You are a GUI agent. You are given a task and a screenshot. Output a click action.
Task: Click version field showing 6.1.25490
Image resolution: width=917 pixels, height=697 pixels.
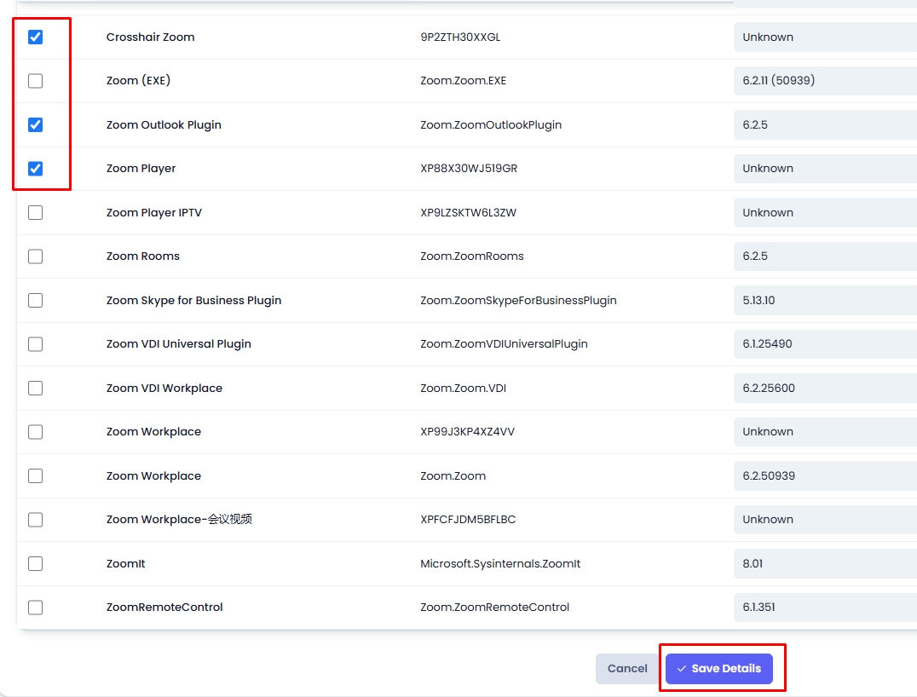coord(825,344)
